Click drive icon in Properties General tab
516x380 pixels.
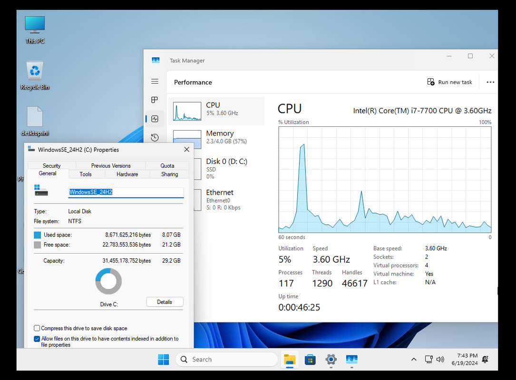click(41, 190)
